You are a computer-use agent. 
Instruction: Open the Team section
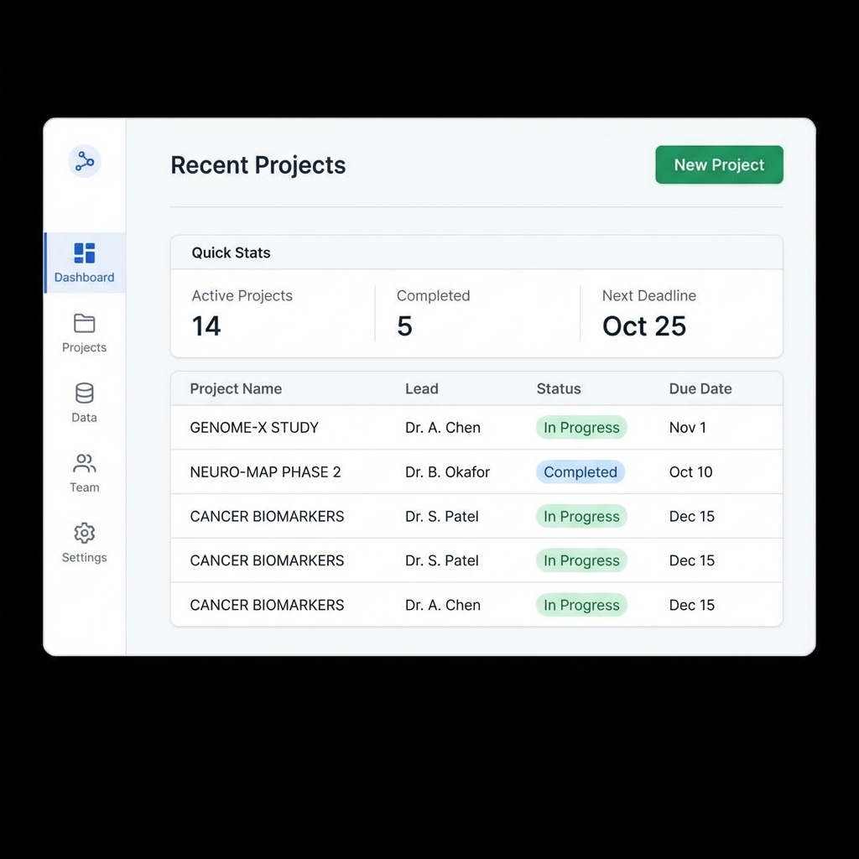point(84,475)
